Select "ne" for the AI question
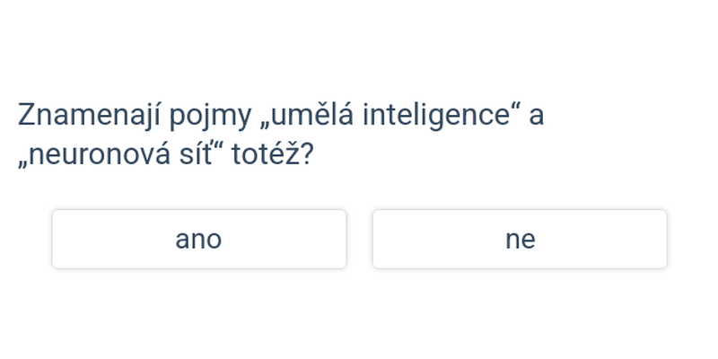 pyautogui.click(x=520, y=239)
